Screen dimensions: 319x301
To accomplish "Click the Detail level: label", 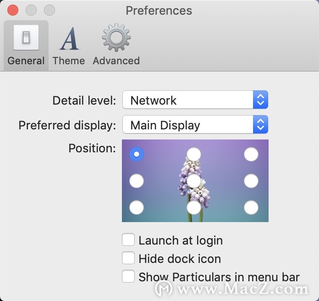I will click(84, 100).
